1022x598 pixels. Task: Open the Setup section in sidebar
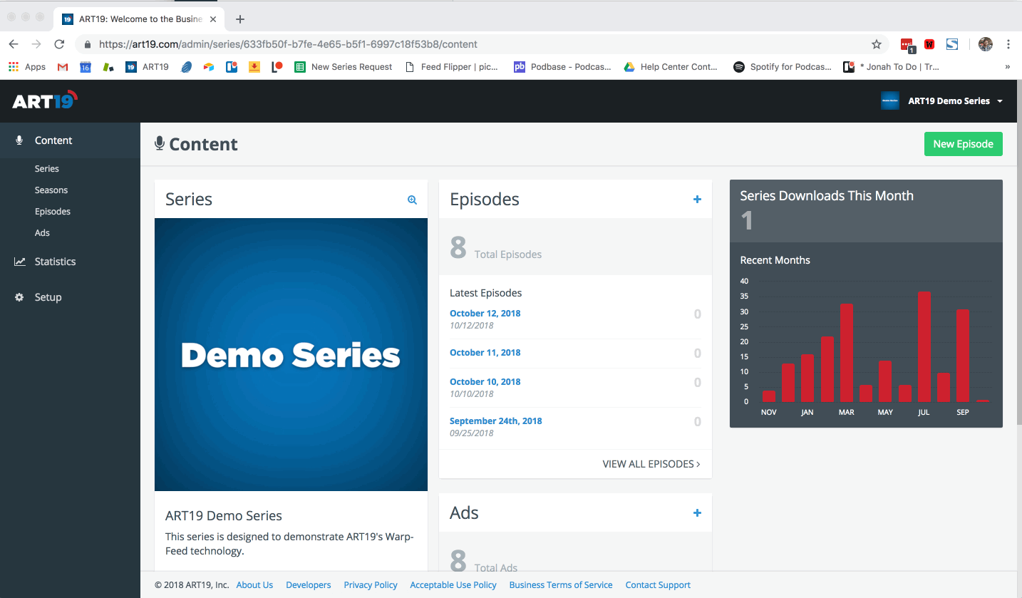pyautogui.click(x=48, y=297)
